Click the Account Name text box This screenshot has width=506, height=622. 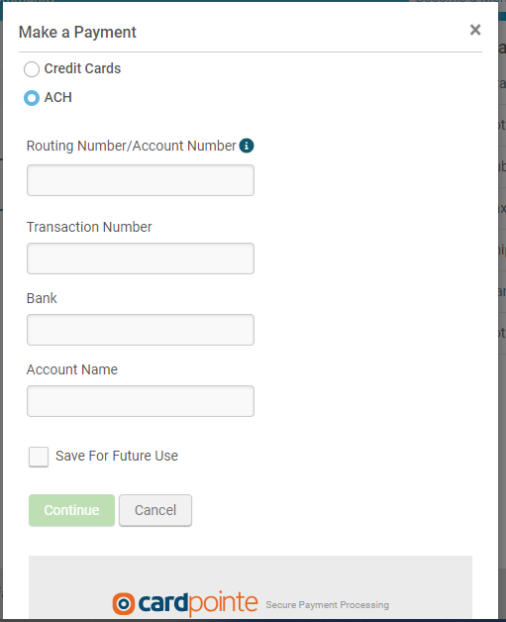(141, 401)
